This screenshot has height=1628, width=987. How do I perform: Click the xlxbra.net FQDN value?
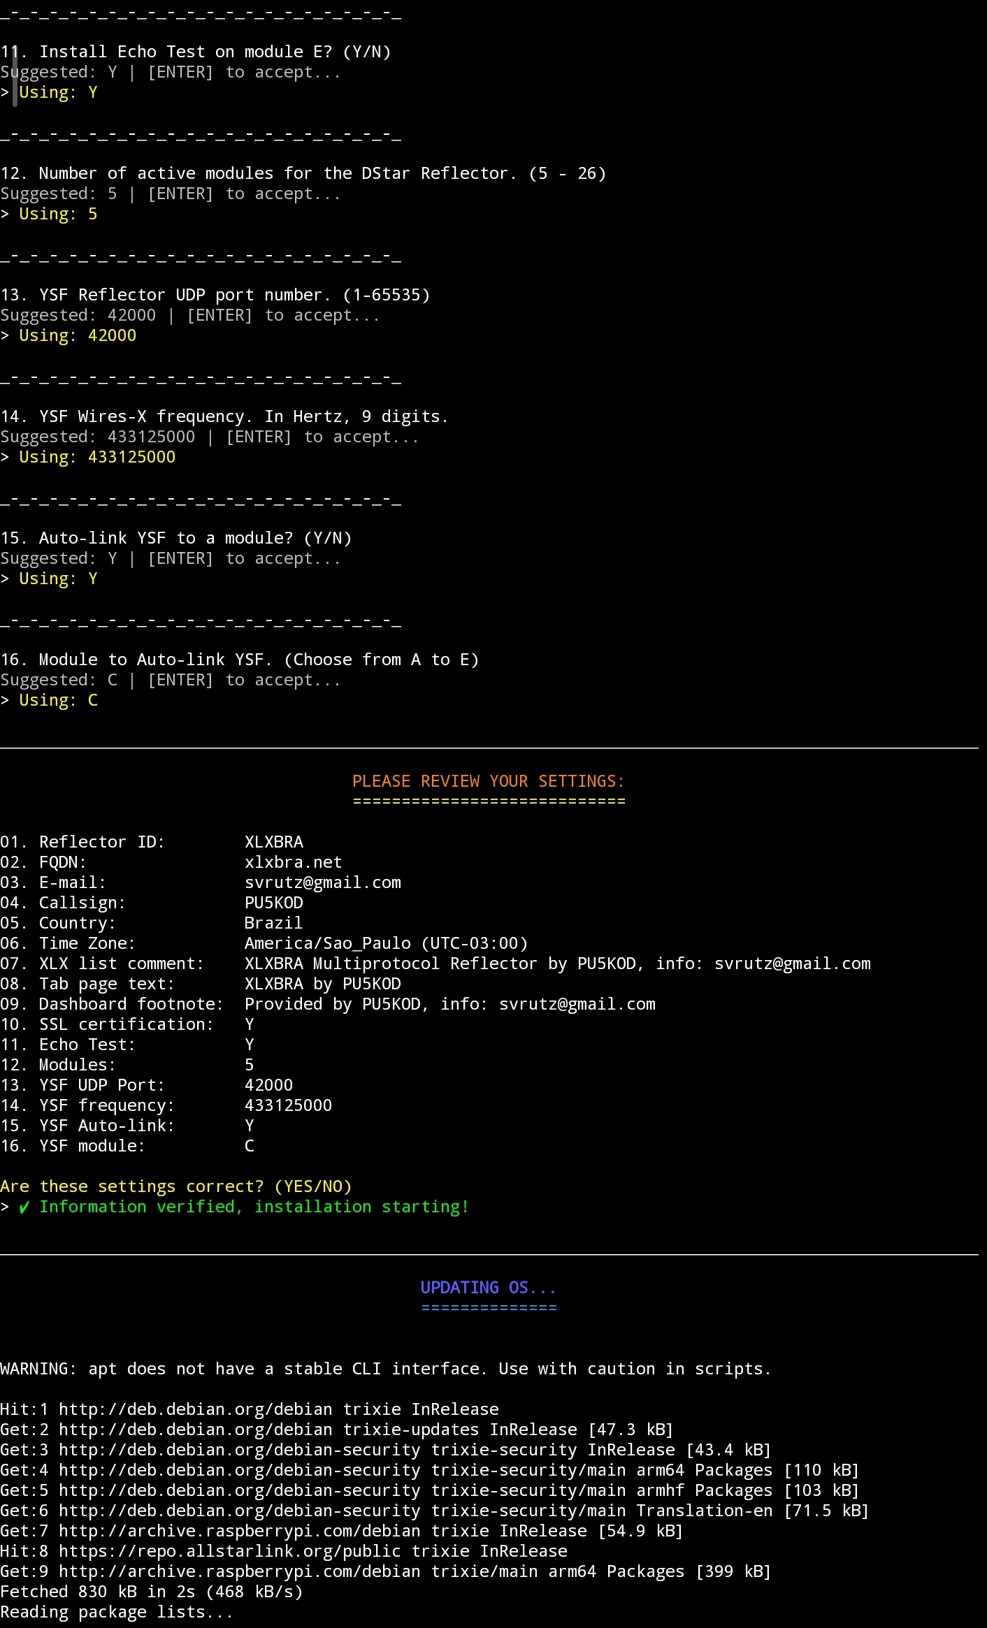pyautogui.click(x=293, y=862)
